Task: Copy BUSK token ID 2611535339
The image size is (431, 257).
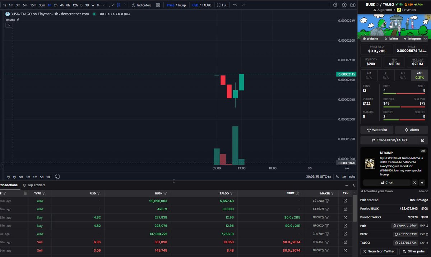Action: tap(406, 234)
